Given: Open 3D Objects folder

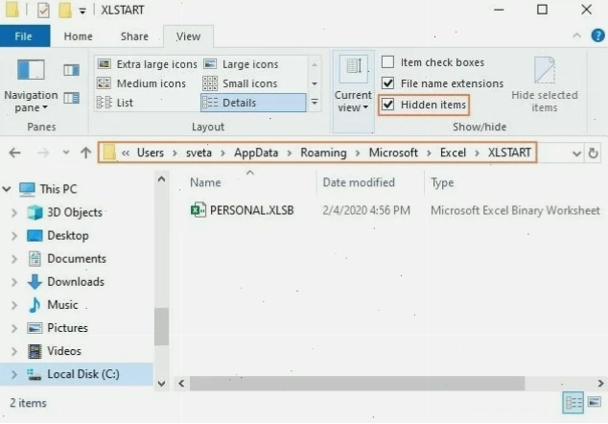Looking at the screenshot, I should pos(64,213).
